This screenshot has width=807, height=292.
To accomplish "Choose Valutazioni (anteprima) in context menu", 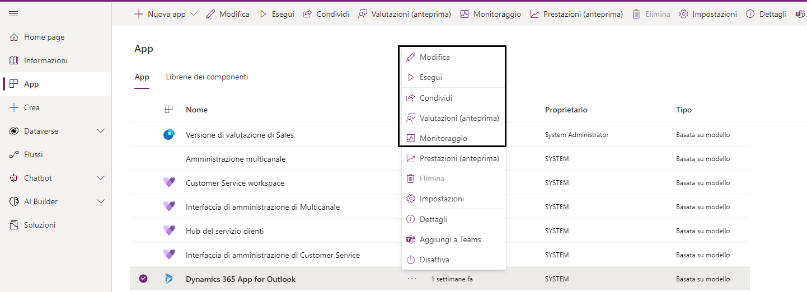I will coord(454,118).
